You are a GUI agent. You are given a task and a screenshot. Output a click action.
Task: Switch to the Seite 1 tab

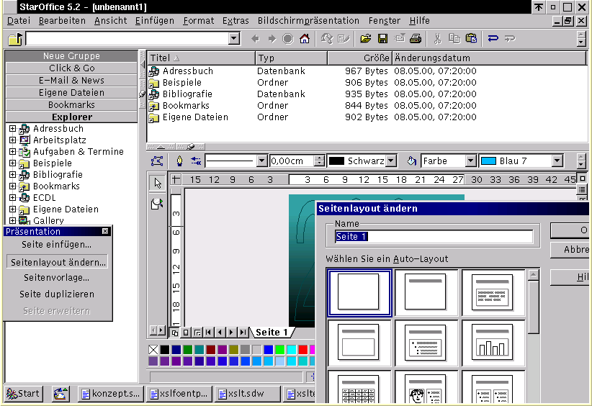272,333
